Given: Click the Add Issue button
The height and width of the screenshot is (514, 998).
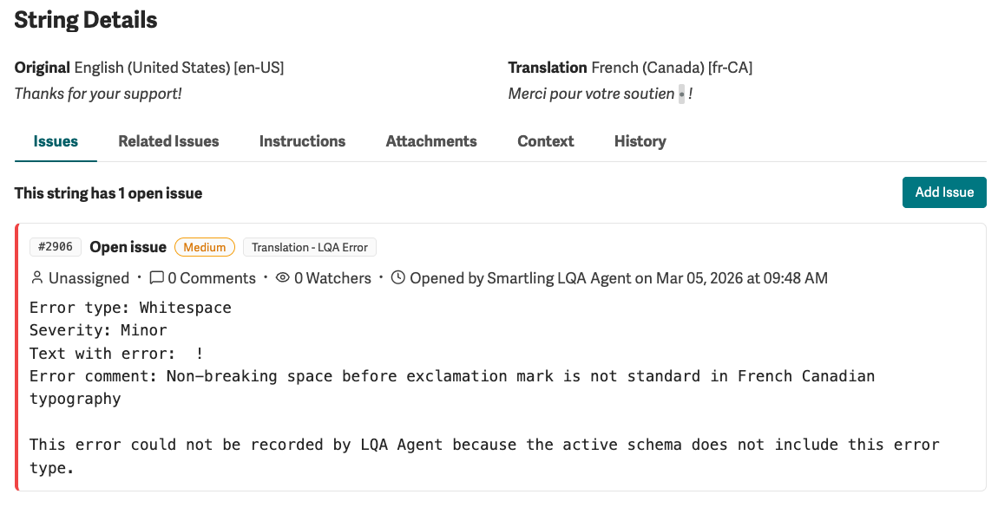Looking at the screenshot, I should coord(944,192).
